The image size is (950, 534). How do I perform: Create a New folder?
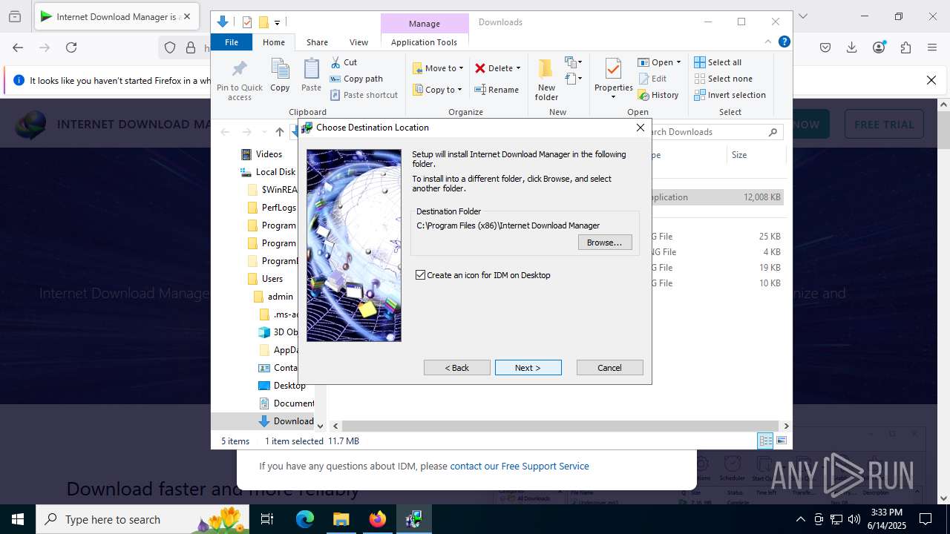click(x=546, y=80)
